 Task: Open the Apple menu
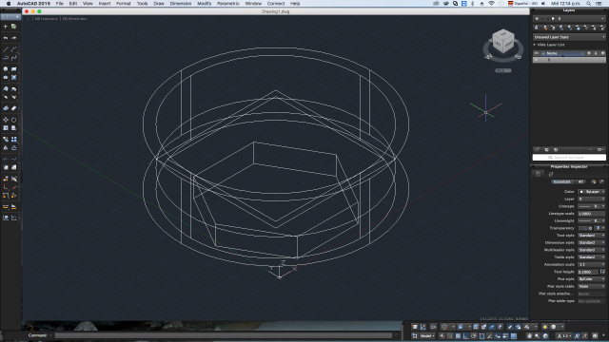pyautogui.click(x=9, y=4)
